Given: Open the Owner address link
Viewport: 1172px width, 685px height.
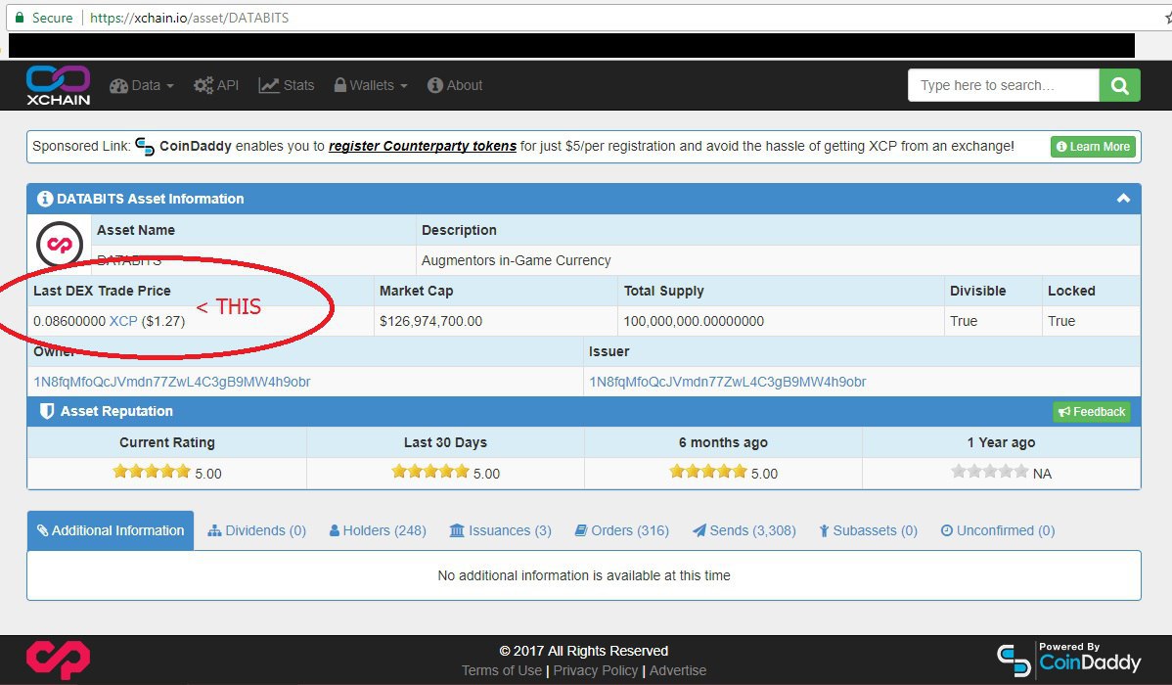Looking at the screenshot, I should tap(172, 382).
